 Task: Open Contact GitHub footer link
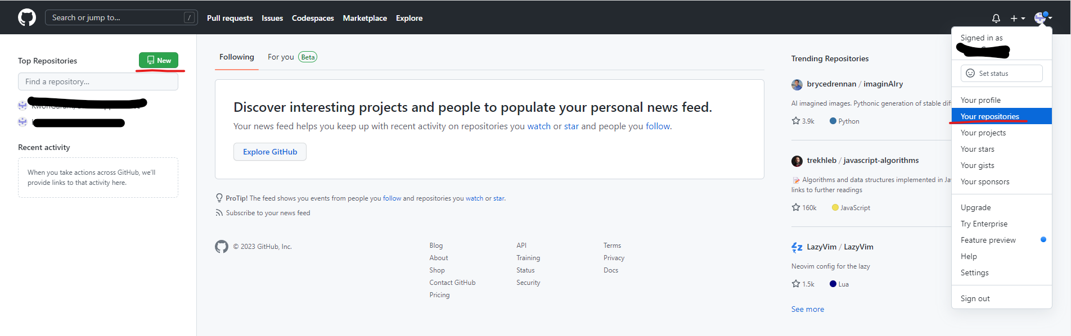click(x=452, y=283)
